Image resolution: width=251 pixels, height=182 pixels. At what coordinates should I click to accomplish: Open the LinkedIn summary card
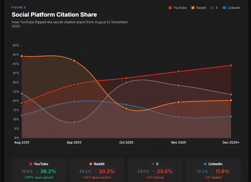(x=213, y=170)
